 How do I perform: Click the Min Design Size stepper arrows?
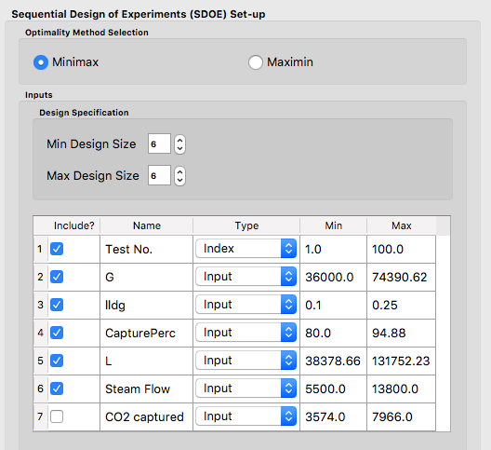(179, 144)
